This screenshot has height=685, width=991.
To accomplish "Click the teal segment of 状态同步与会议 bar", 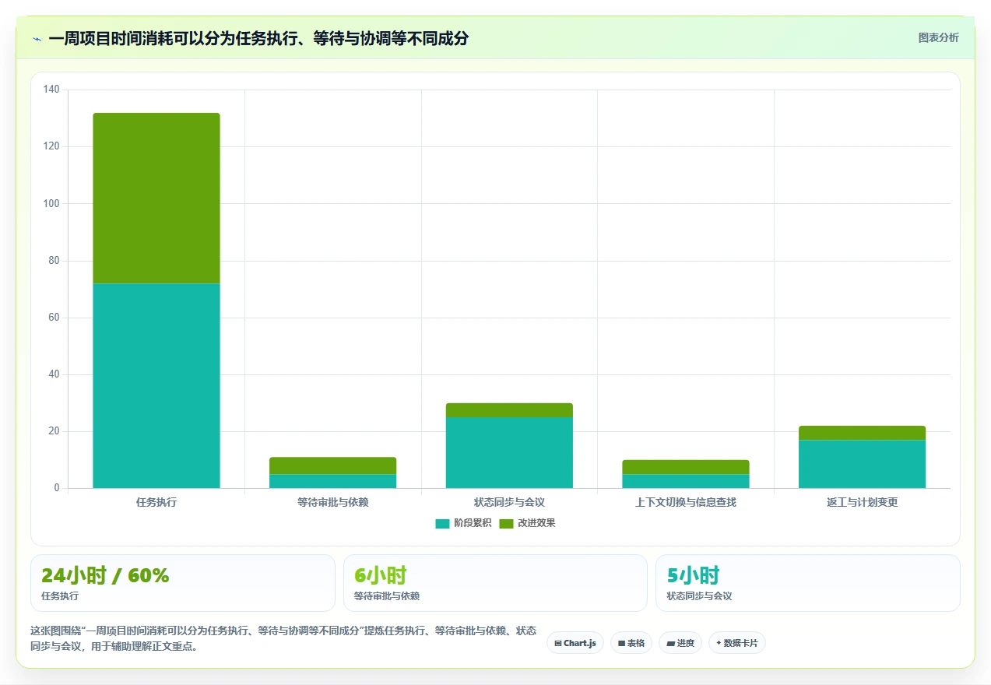I will (x=509, y=453).
